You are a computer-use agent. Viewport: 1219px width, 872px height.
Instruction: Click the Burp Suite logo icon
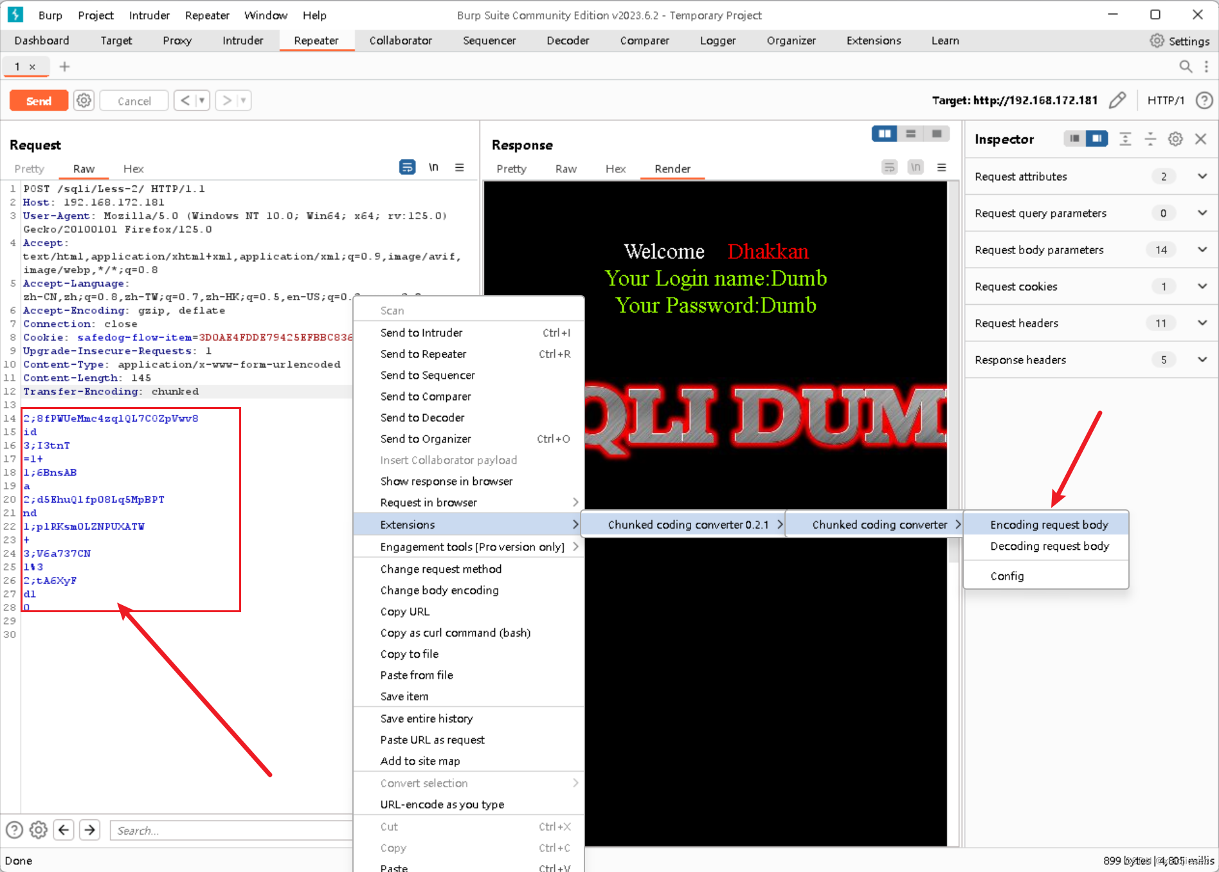click(15, 15)
